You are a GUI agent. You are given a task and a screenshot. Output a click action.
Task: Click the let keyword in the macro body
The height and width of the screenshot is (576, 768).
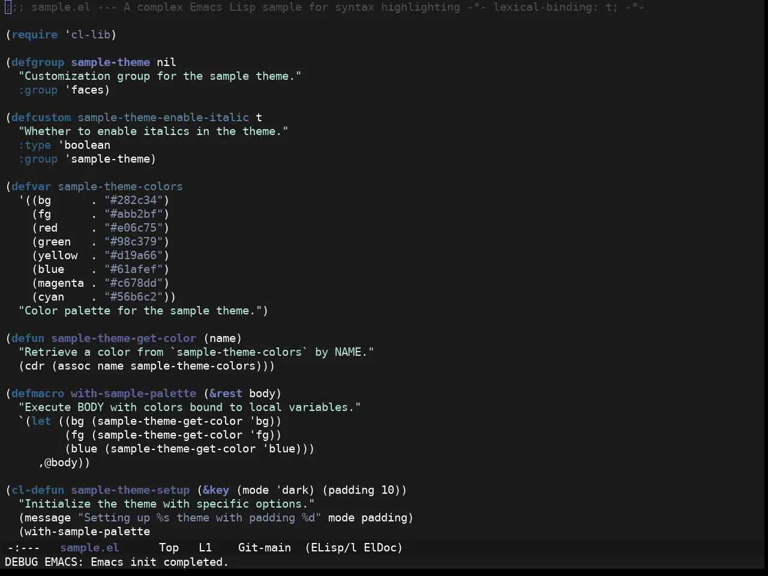click(x=41, y=421)
